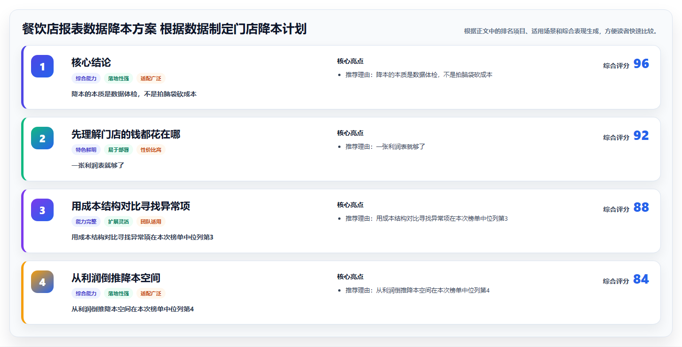Select the 特色鲜明 tag
This screenshot has width=682, height=347.
click(x=86, y=150)
